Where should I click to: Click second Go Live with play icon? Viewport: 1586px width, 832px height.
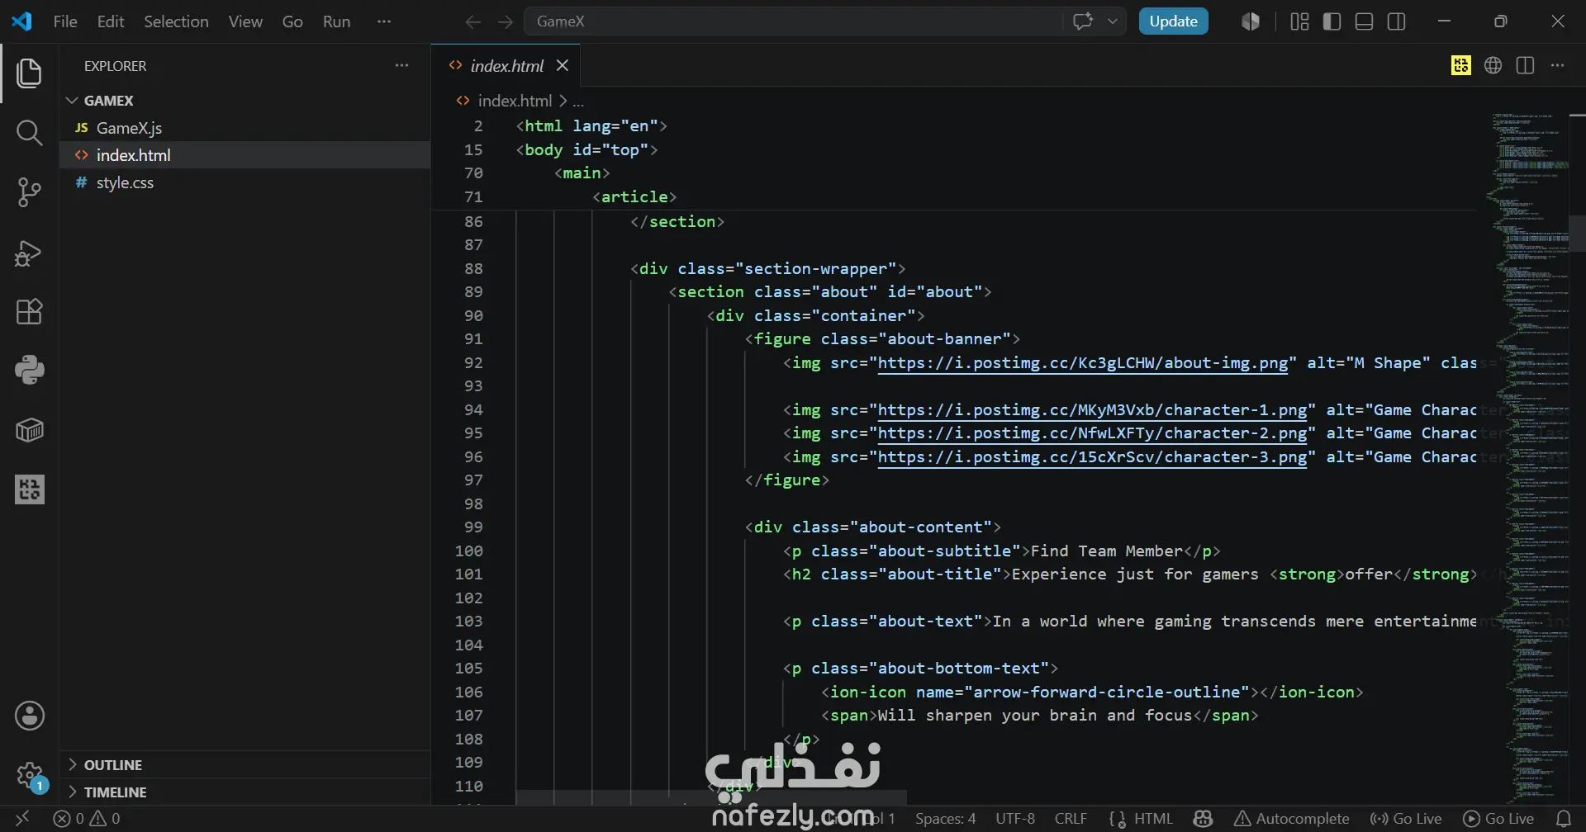[x=1498, y=818]
